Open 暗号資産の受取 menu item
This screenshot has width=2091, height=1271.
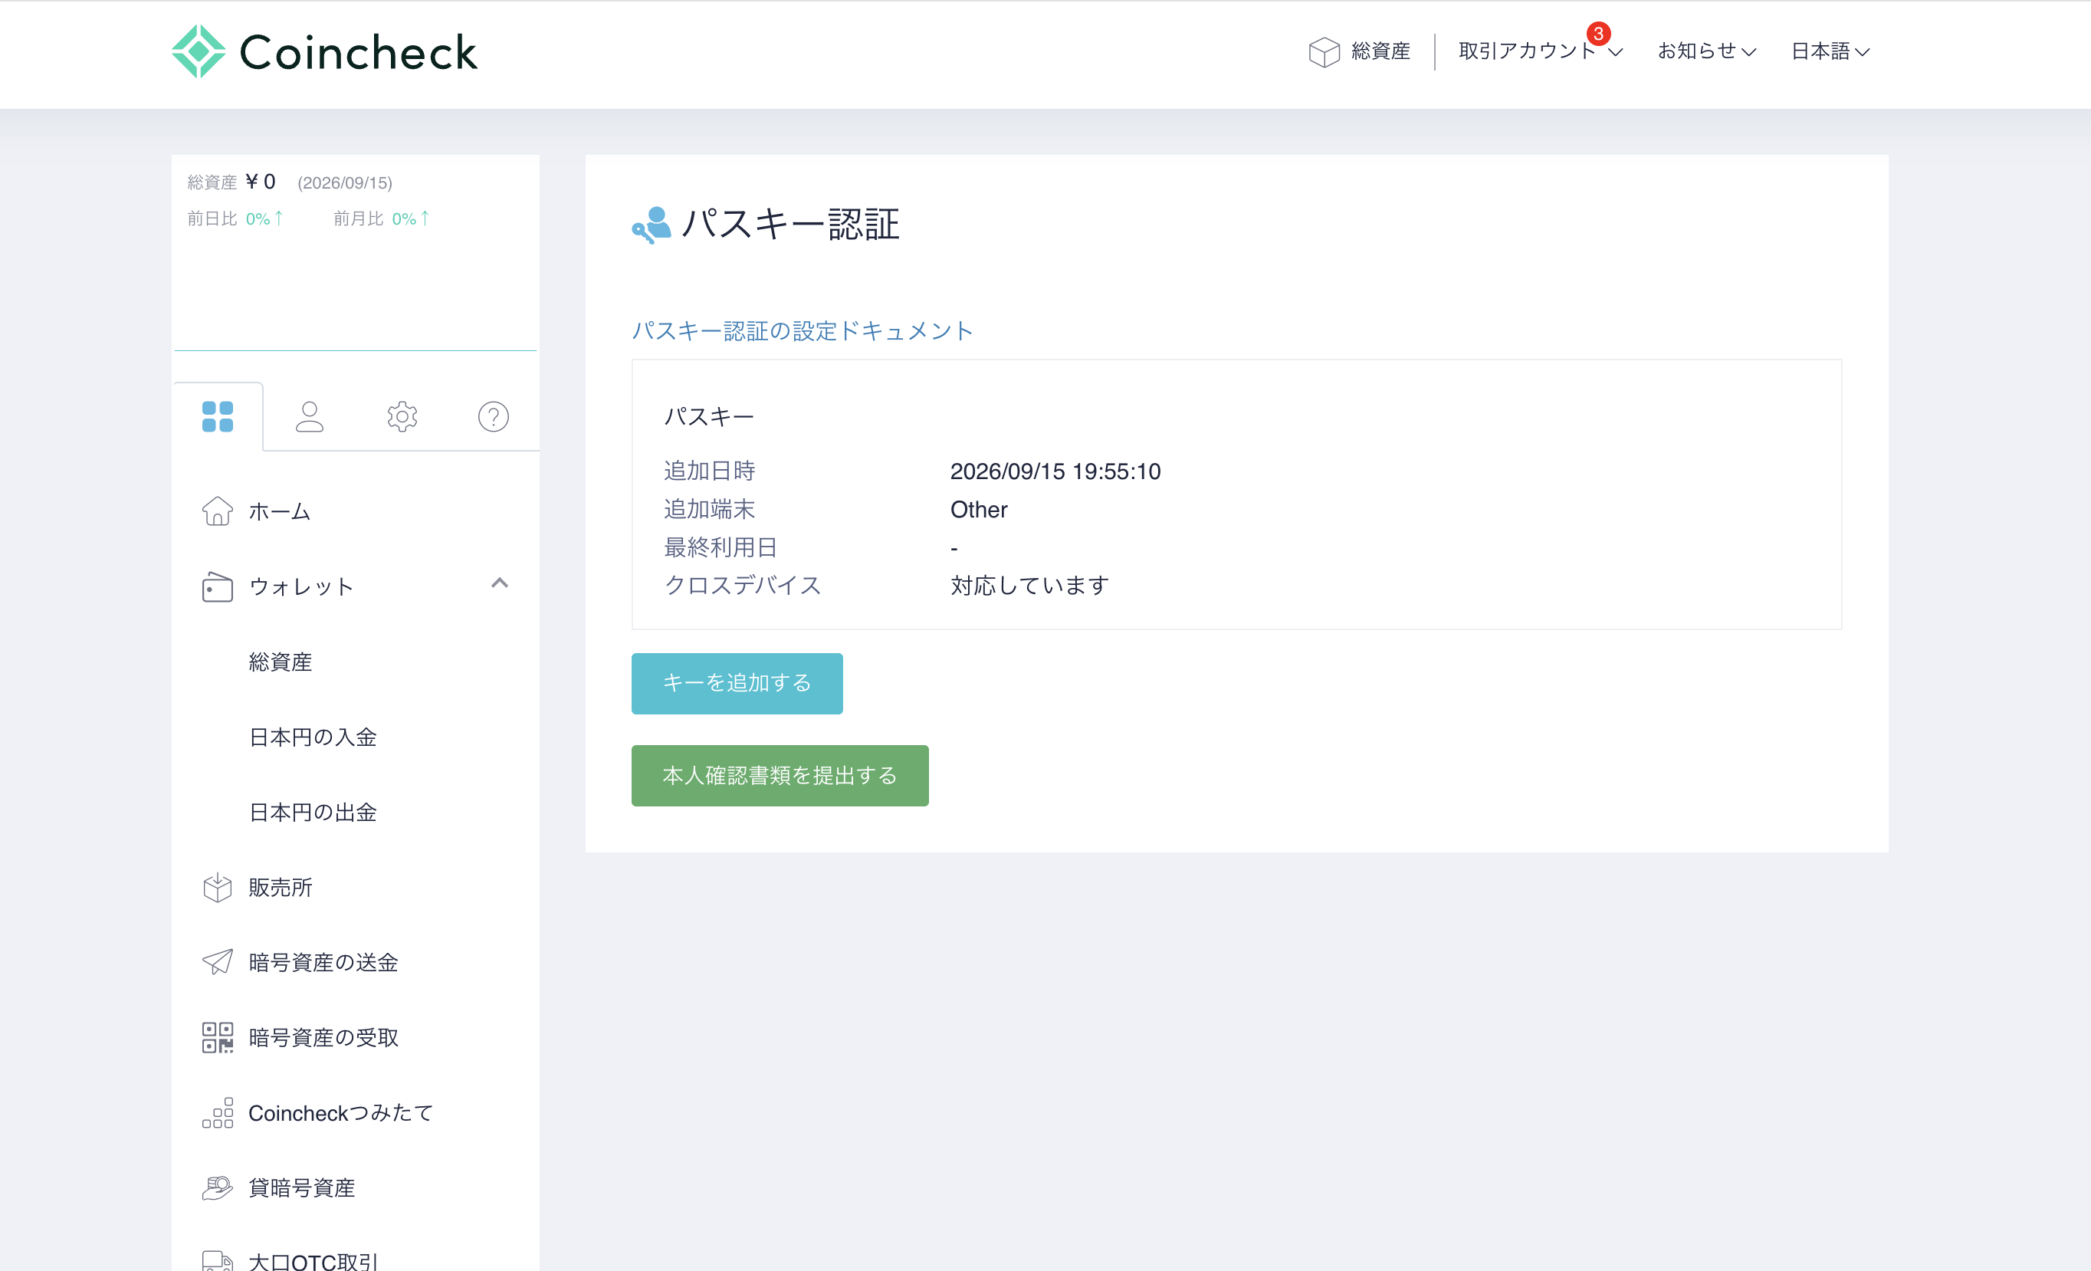(x=323, y=1038)
